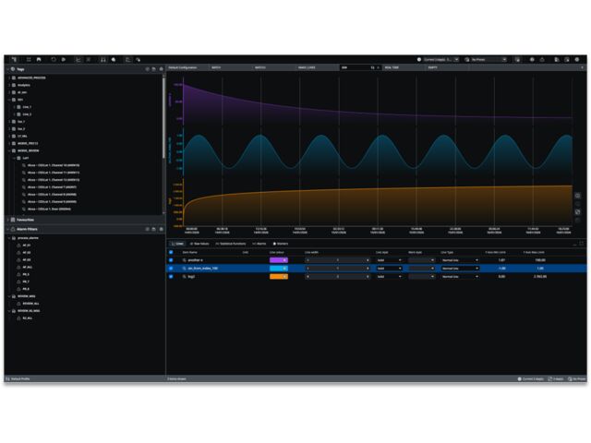Click the save icon in top toolbar
Screen dimensions: 591x443
(x=39, y=59)
